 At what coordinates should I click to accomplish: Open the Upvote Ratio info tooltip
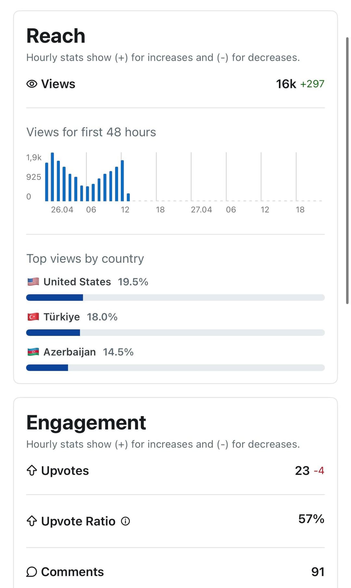click(125, 521)
